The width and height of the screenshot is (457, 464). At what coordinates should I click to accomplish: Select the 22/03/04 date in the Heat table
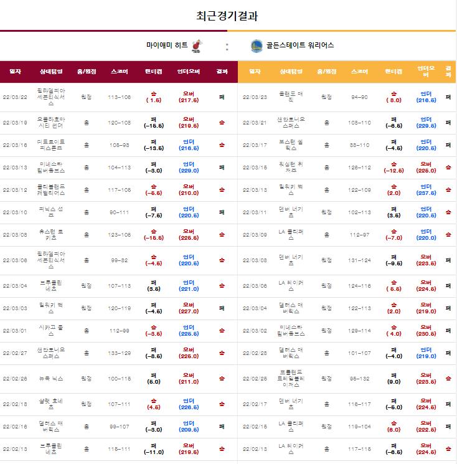click(15, 286)
